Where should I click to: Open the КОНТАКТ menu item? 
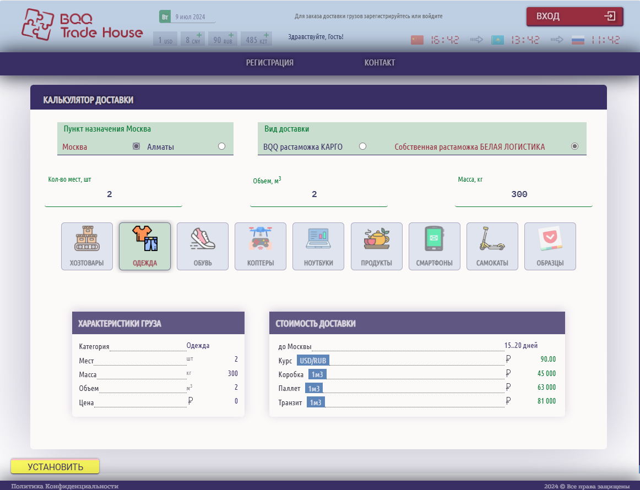pos(379,63)
